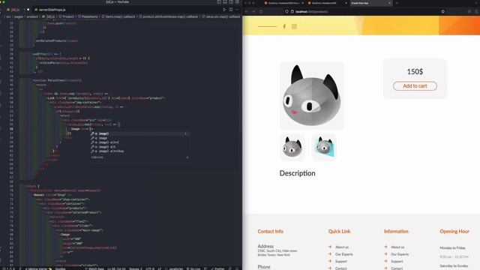Click the Split Editor icon in VS Code
Image resolution: width=480 pixels, height=270 pixels.
(231, 10)
